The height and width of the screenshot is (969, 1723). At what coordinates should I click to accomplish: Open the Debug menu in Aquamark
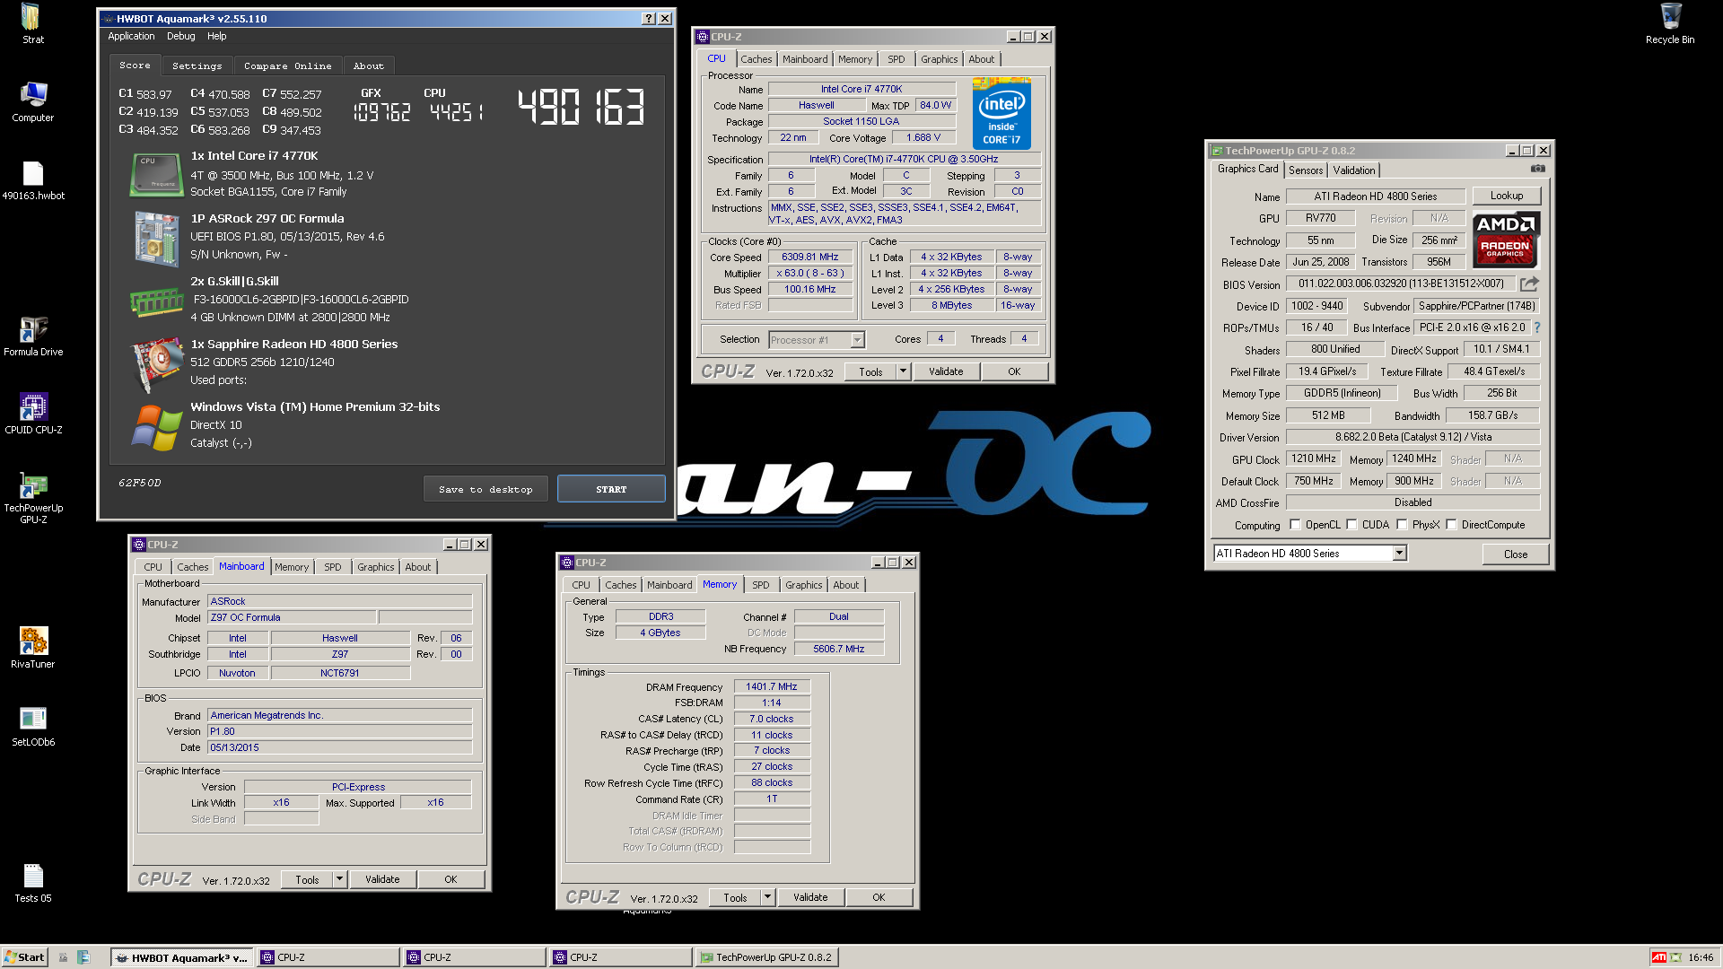click(x=180, y=36)
